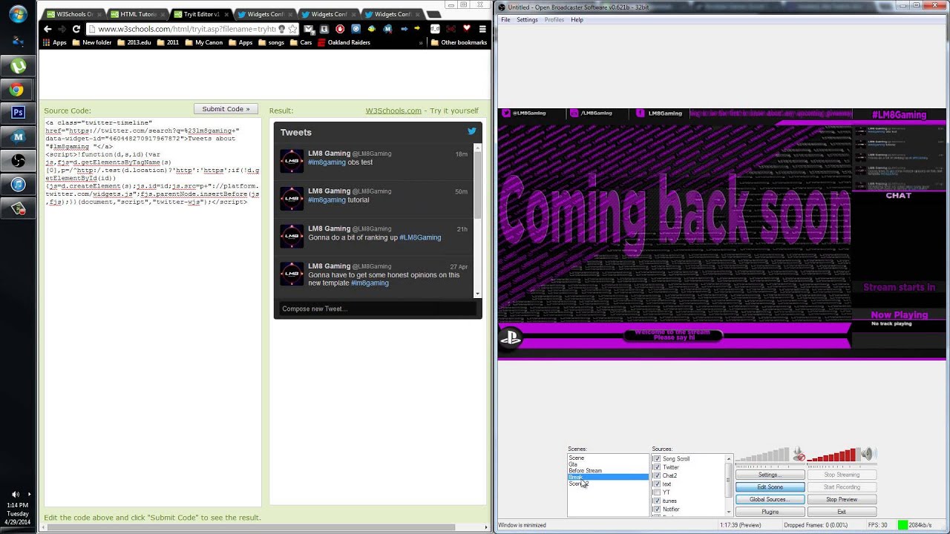This screenshot has width=950, height=534.
Task: Open uTorrent from the taskbar
Action: click(x=18, y=66)
